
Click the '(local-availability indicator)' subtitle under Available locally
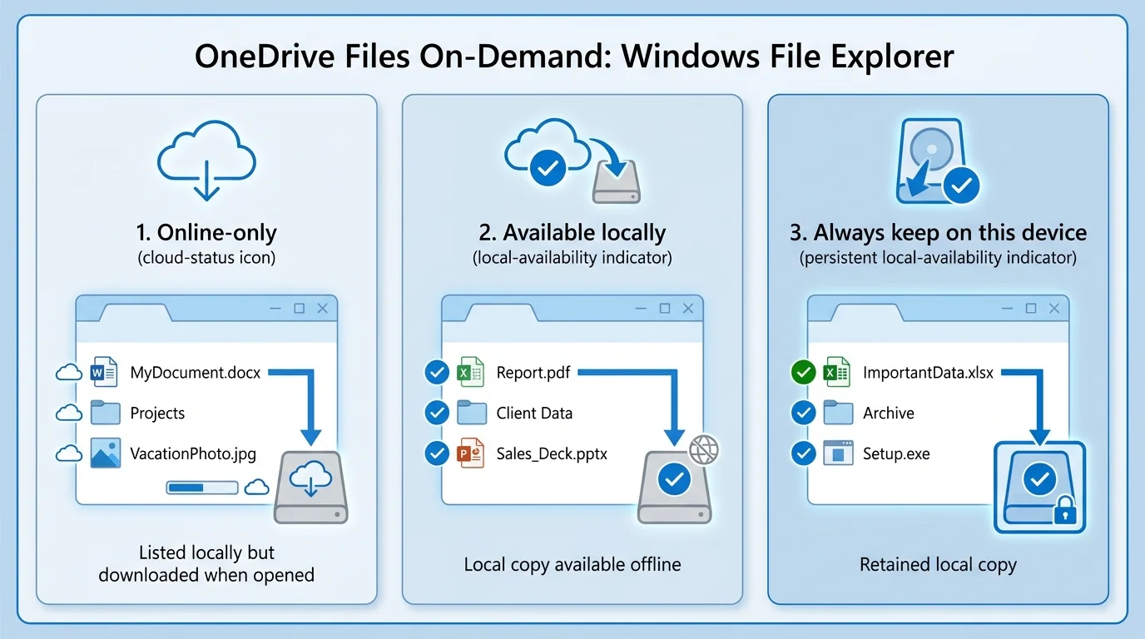(x=572, y=258)
